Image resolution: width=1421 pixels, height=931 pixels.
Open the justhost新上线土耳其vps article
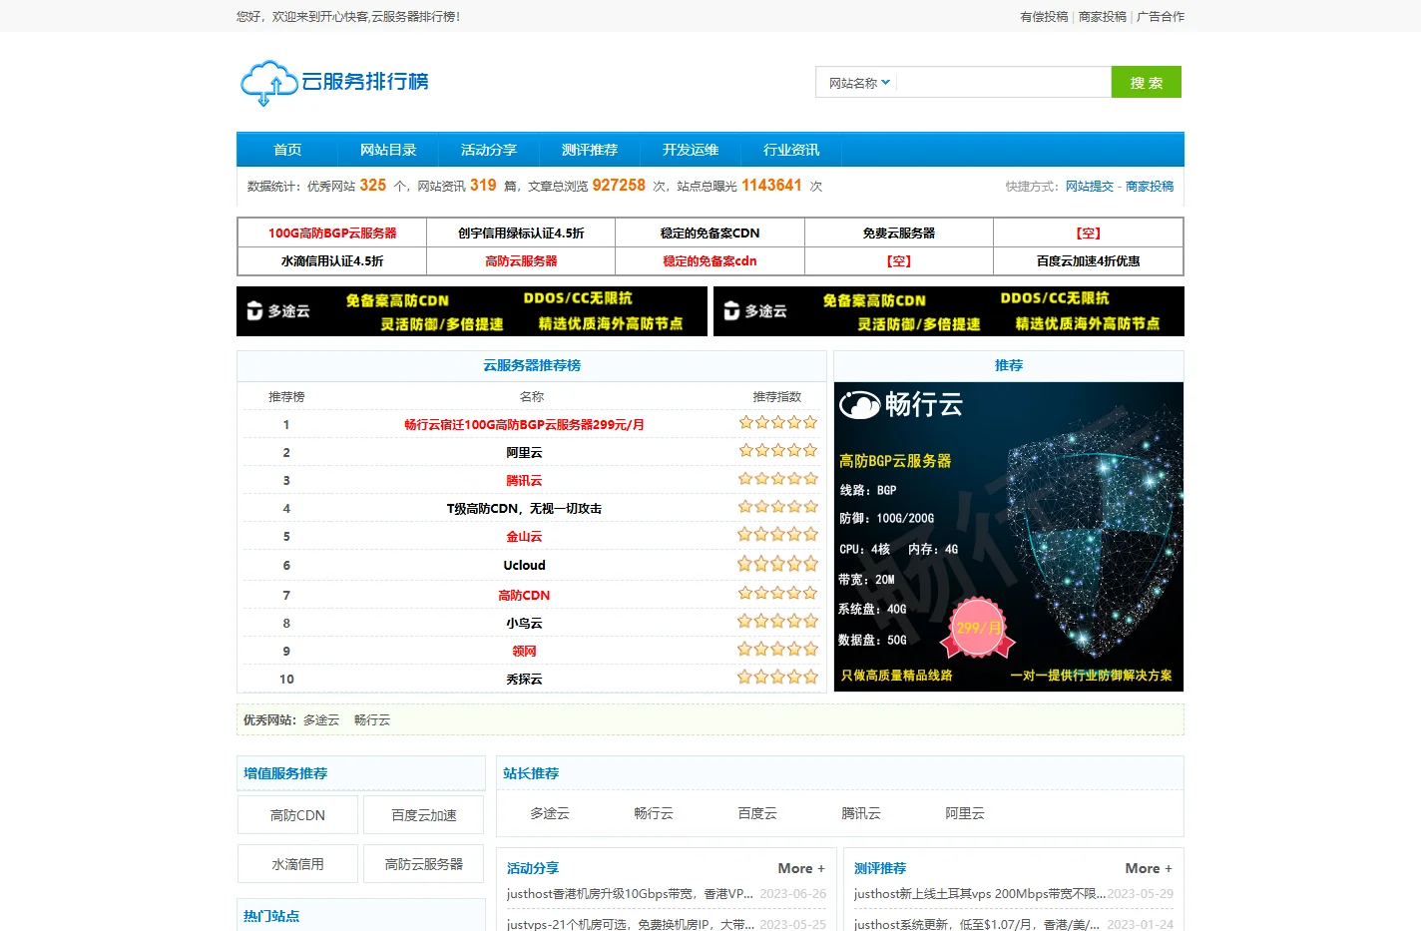click(x=979, y=894)
